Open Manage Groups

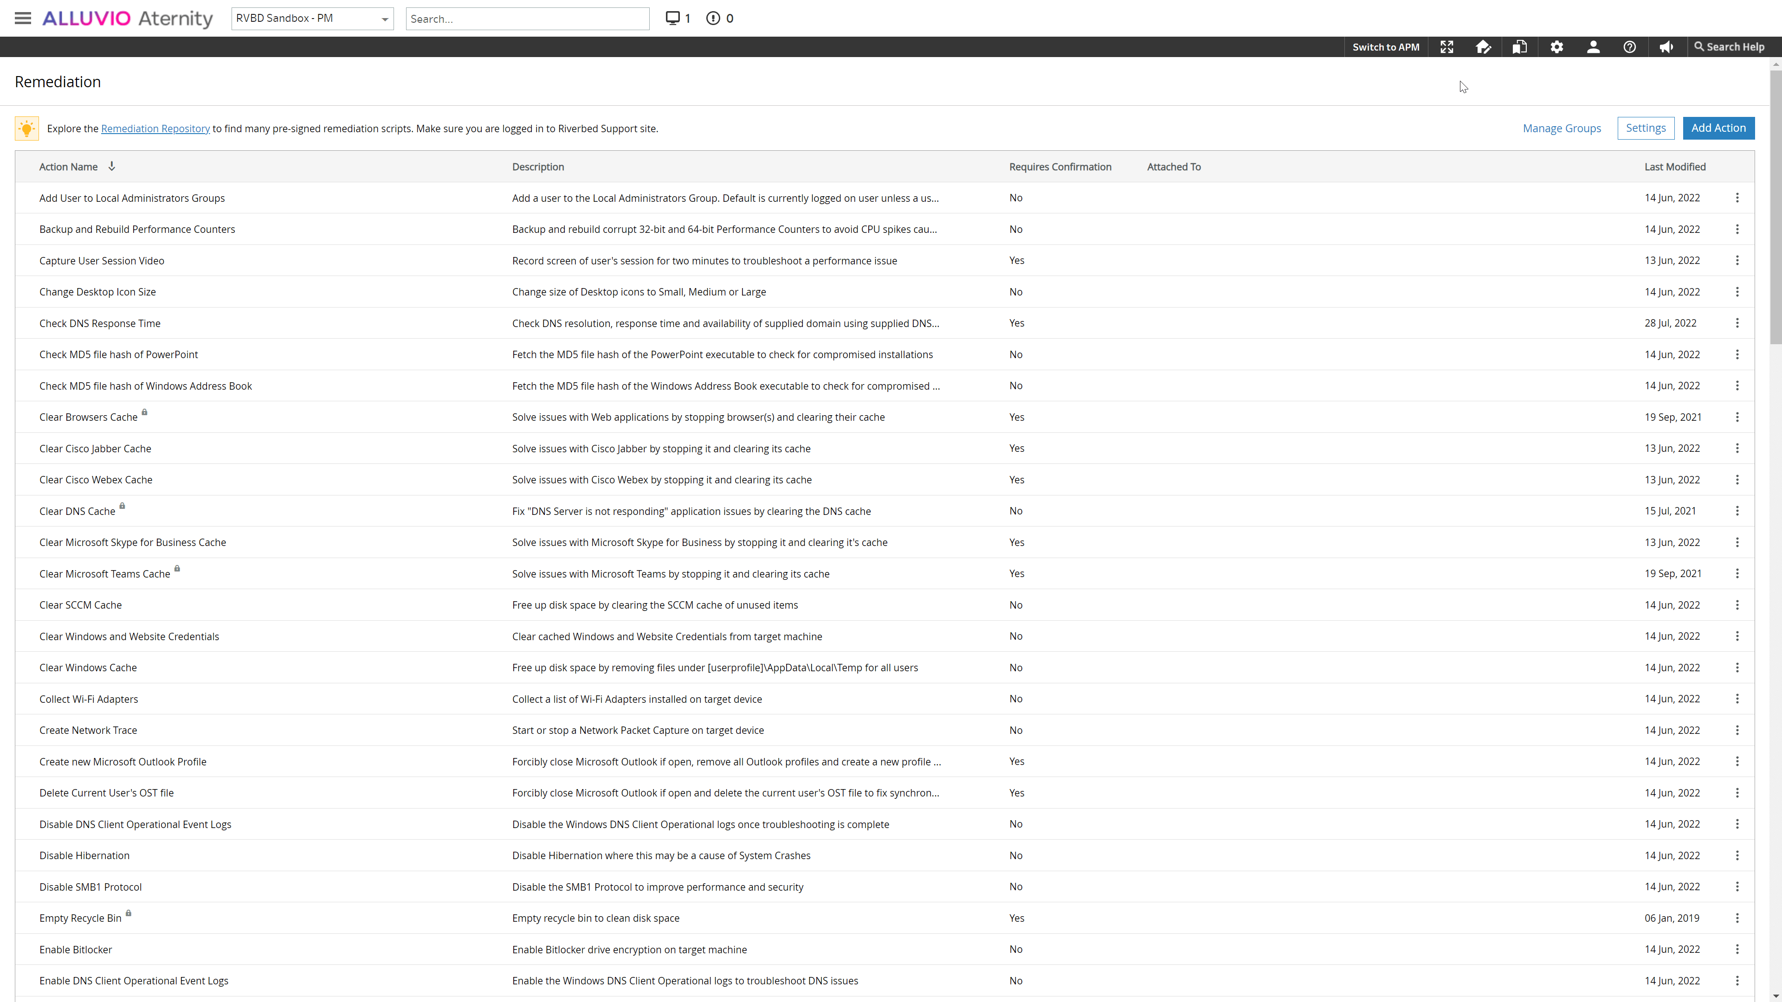point(1561,128)
